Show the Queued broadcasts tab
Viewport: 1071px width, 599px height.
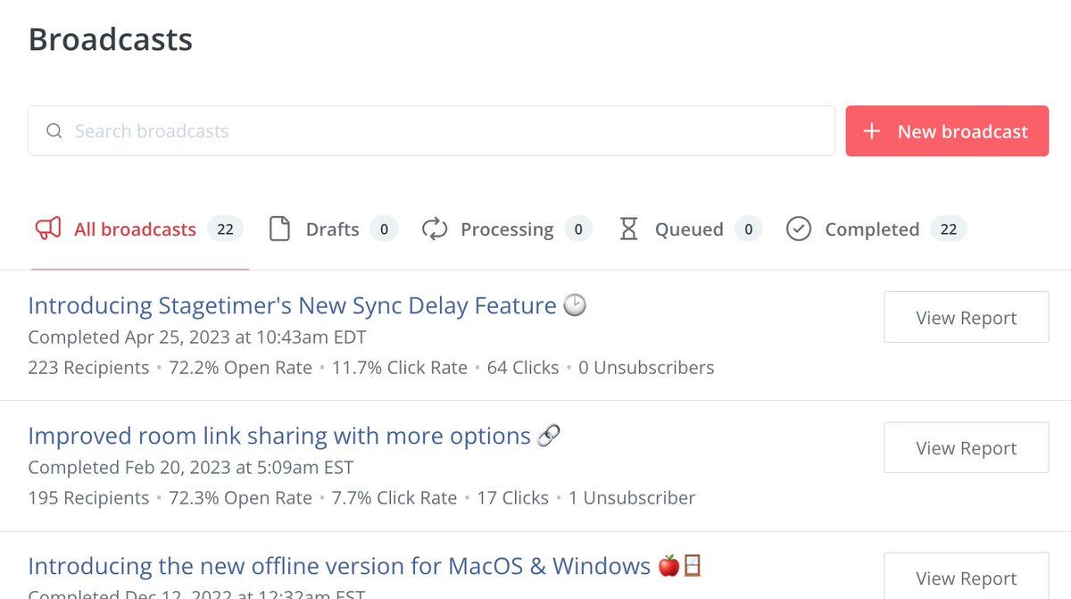tap(691, 229)
